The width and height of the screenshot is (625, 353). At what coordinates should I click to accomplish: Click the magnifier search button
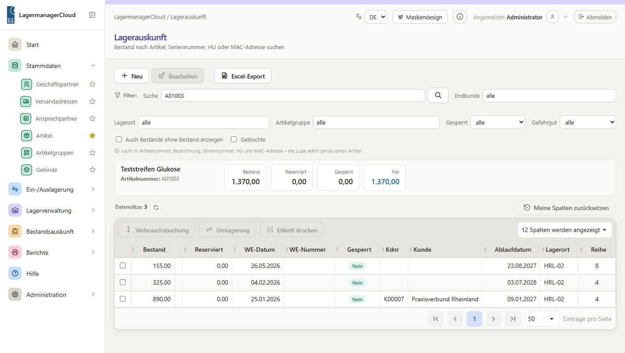click(x=438, y=95)
